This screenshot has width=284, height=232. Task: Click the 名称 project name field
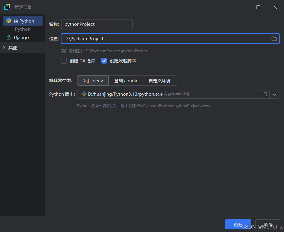tap(97, 24)
